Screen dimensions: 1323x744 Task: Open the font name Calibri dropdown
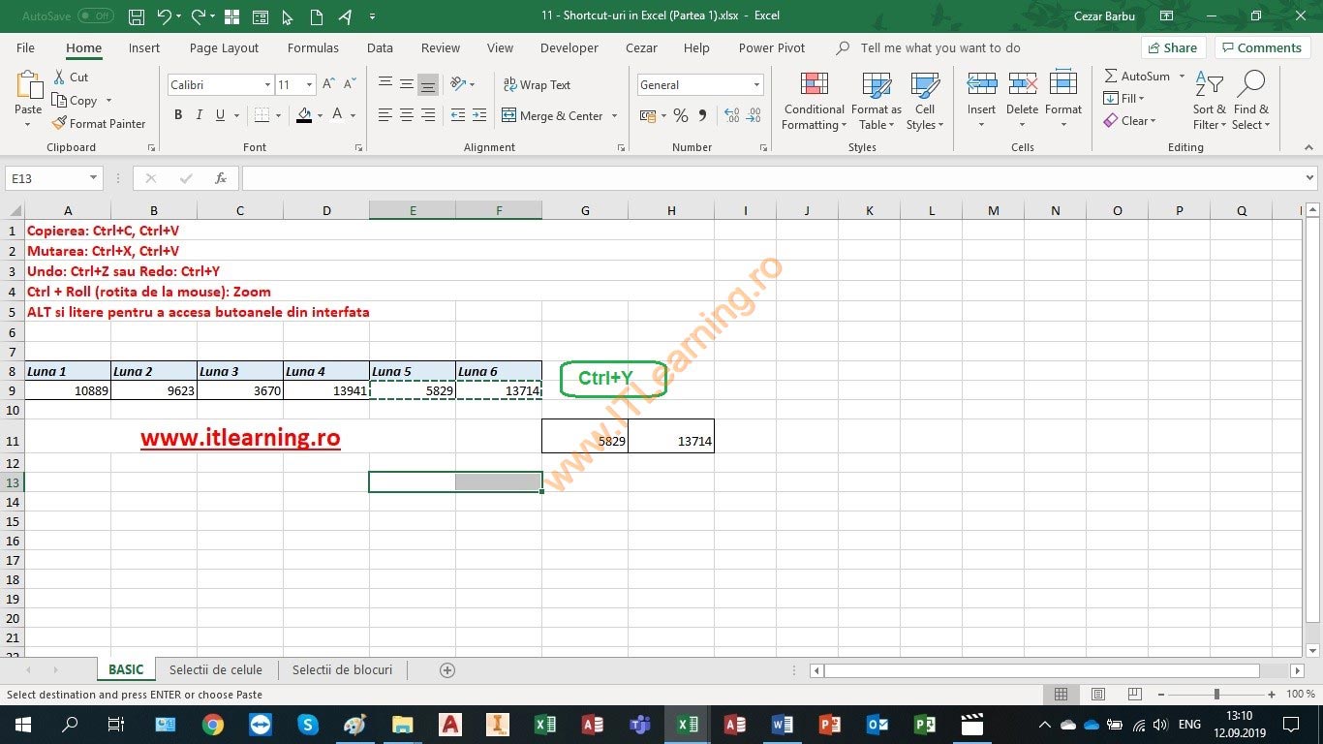[x=267, y=85]
